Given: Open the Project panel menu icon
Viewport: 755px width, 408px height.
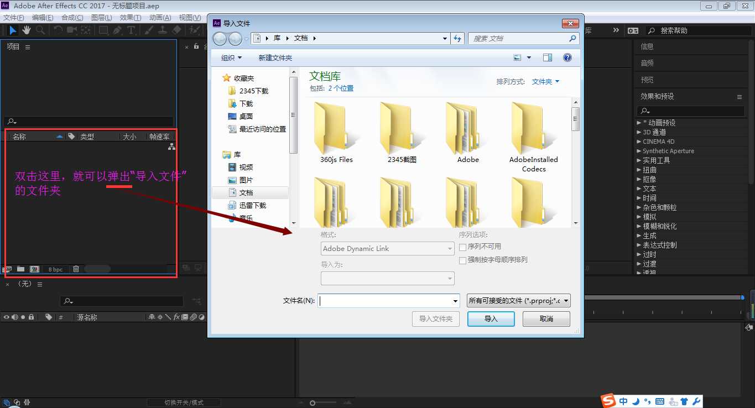Looking at the screenshot, I should [x=28, y=47].
